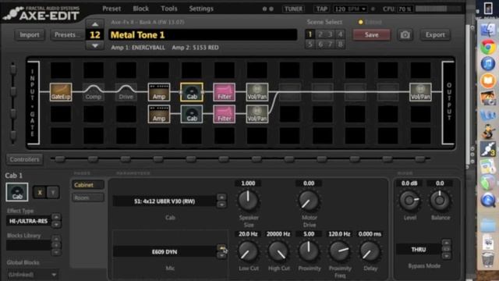
Task: Click the Metal Tone 1 preset name field
Action: [x=203, y=34]
